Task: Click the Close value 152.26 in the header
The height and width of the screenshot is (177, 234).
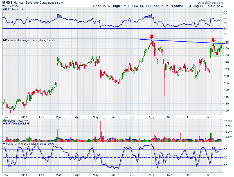Action: (165, 6)
